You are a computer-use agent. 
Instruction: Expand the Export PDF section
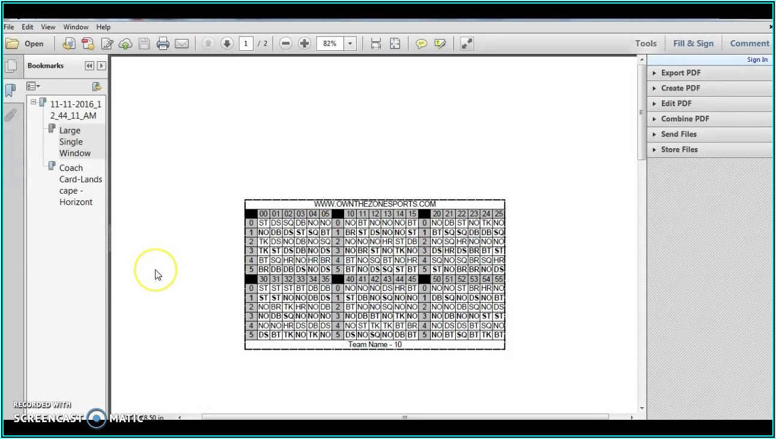(x=681, y=73)
